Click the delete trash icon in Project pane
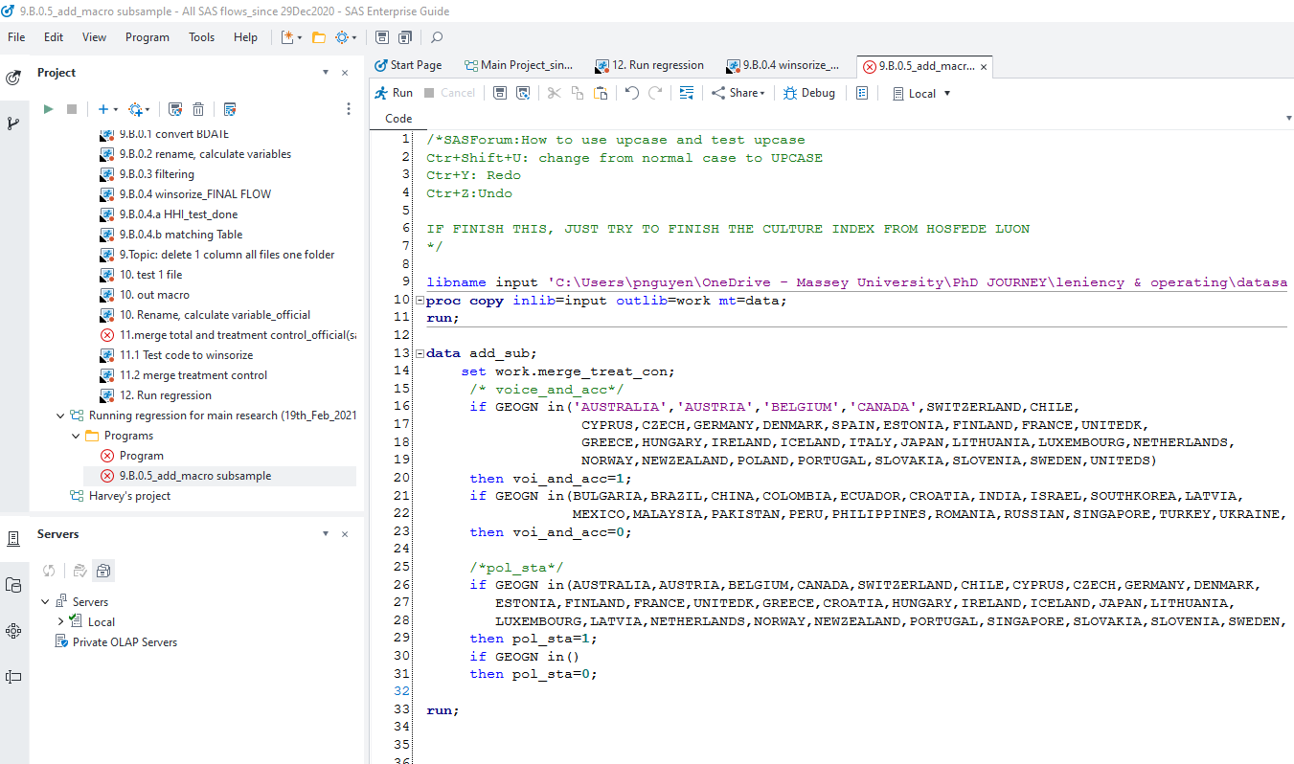The height and width of the screenshot is (764, 1294). tap(198, 109)
